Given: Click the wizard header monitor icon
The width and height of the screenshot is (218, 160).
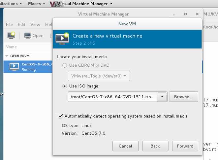Looking at the screenshot, I should click(62, 39).
